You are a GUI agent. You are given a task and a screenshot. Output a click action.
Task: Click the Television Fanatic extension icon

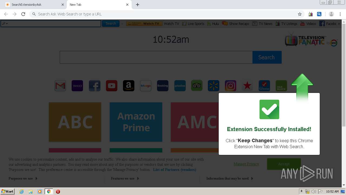tap(311, 14)
